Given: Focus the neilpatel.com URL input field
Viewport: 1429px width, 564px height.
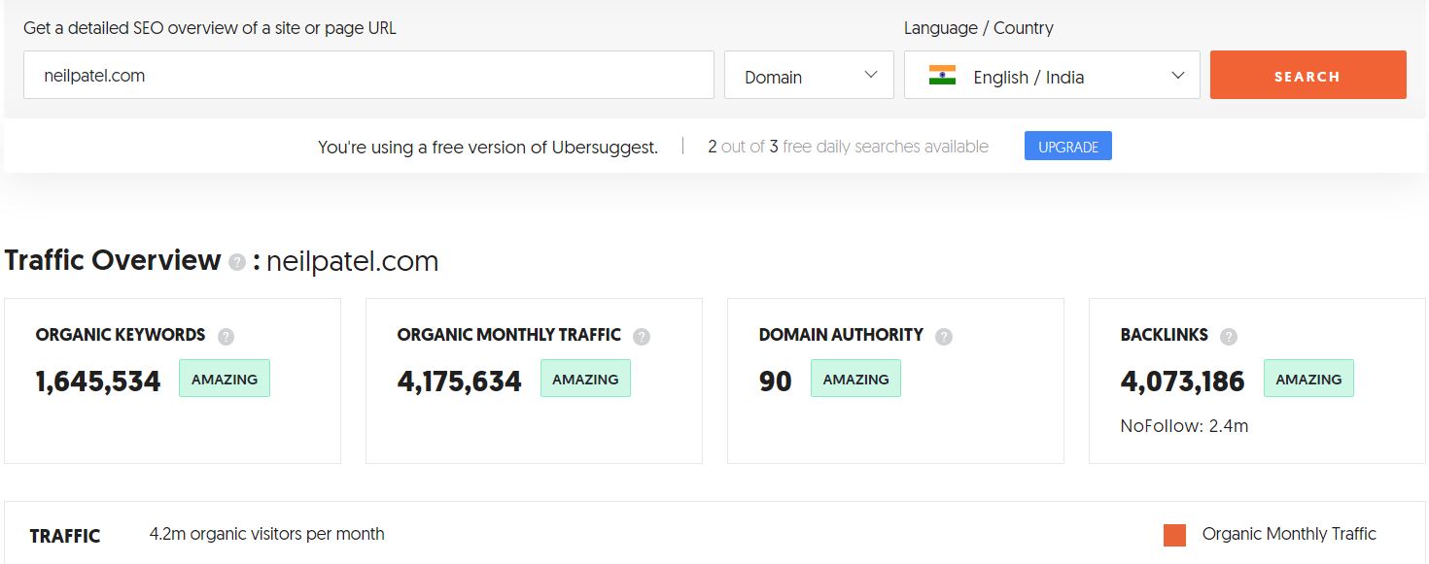Looking at the screenshot, I should click(x=368, y=76).
